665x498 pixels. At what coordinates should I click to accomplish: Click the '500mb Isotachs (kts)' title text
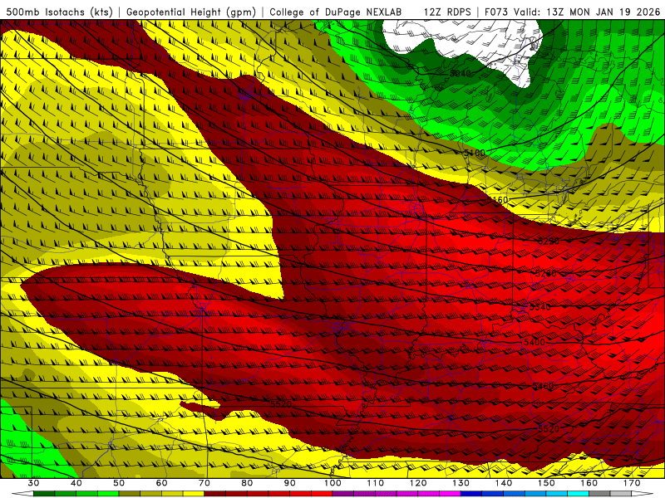point(59,12)
